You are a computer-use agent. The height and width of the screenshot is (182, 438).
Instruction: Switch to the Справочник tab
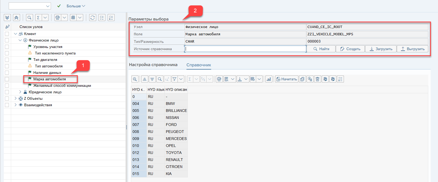tap(199, 65)
